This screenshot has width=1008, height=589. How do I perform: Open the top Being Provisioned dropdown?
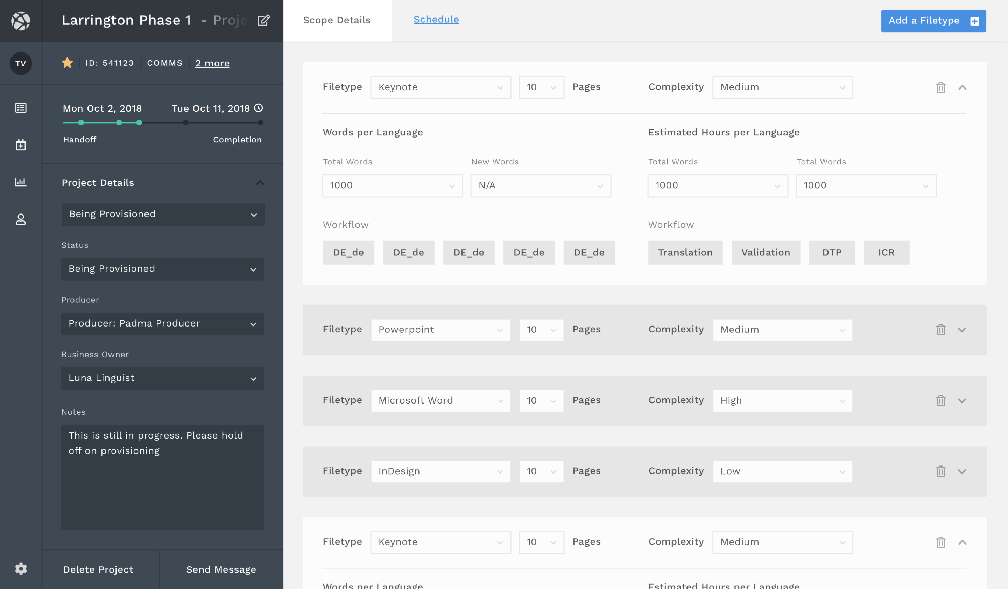(162, 215)
